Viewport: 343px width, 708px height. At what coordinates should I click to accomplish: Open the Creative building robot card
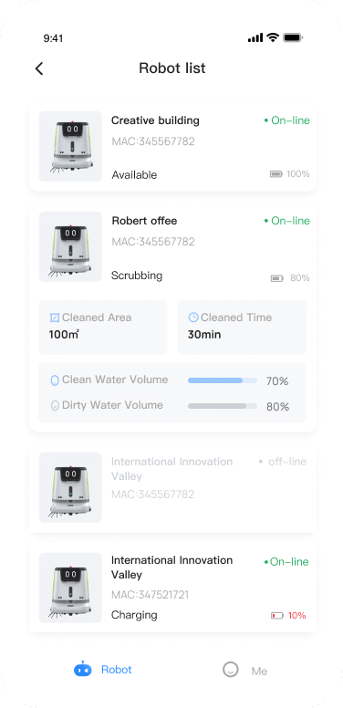click(x=172, y=146)
